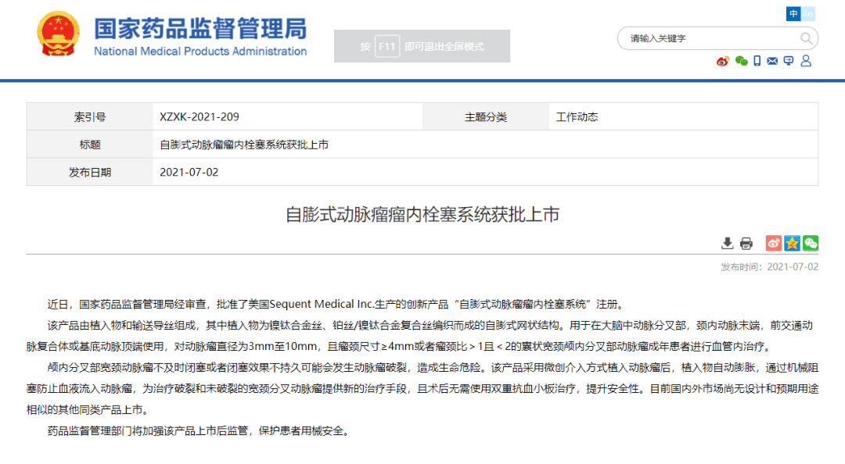The height and width of the screenshot is (464, 845).
Task: Open the 国家药品监督管理局 site title
Action: [x=200, y=29]
